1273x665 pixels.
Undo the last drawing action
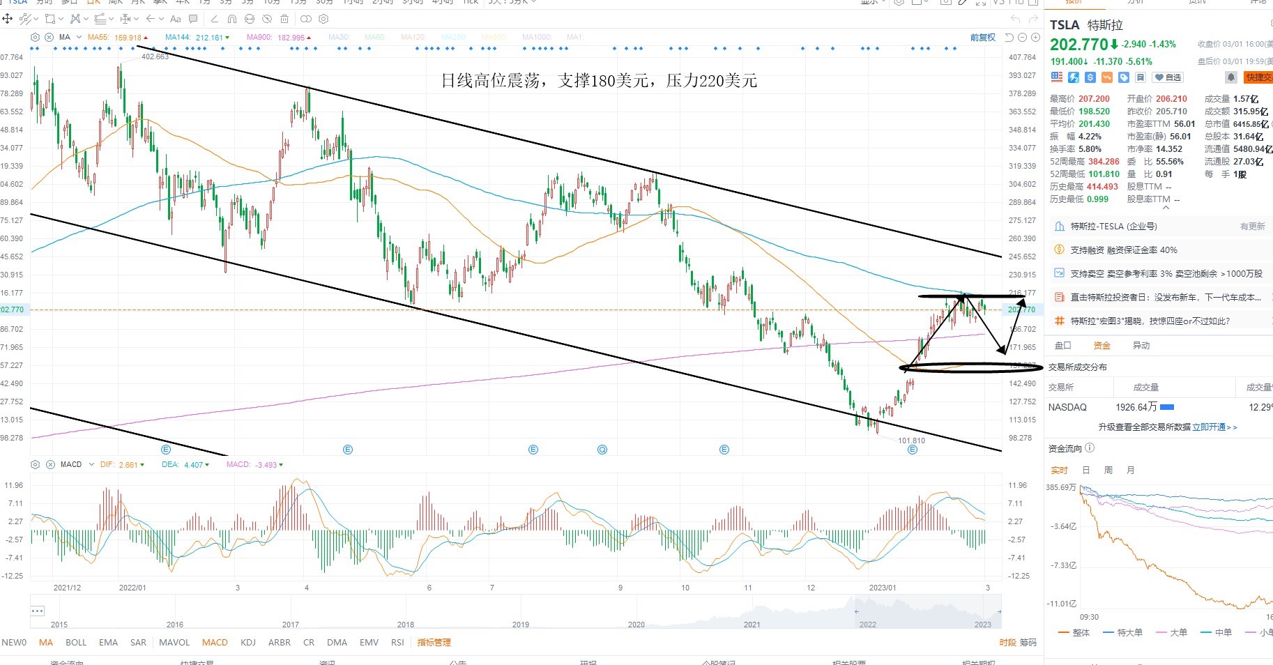tap(1015, 19)
